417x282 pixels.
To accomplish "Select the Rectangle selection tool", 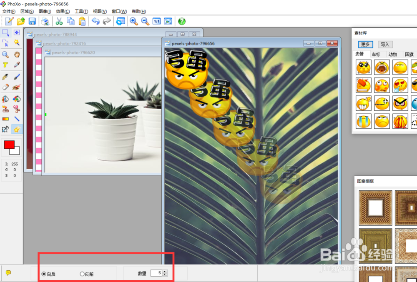I will (x=5, y=32).
